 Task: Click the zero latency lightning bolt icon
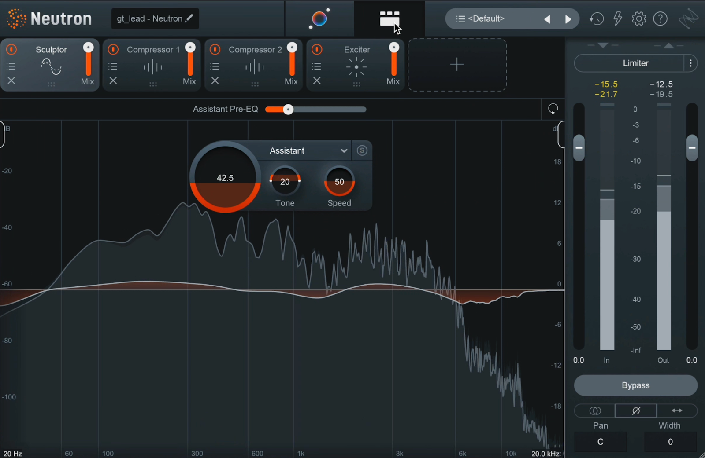pyautogui.click(x=618, y=18)
